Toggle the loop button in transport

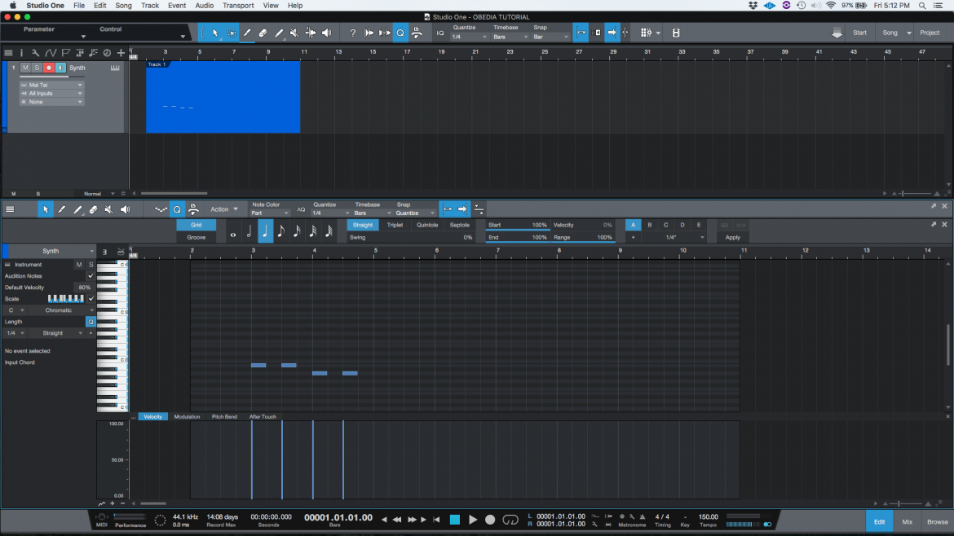tap(510, 521)
